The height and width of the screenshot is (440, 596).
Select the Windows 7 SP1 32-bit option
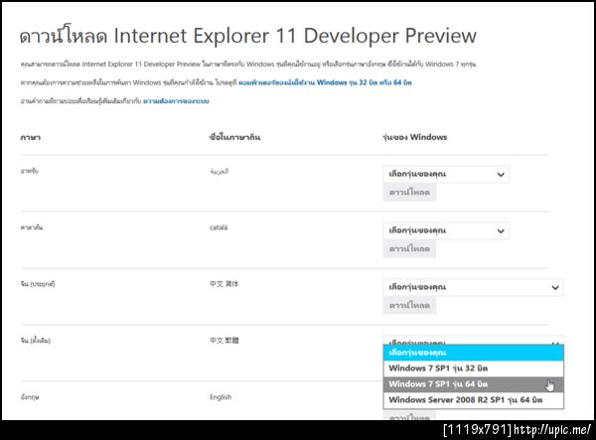[473, 368]
